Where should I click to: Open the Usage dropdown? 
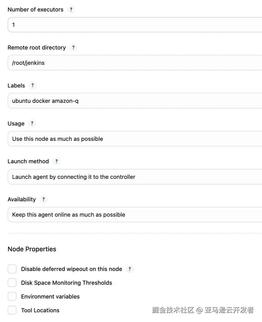click(x=135, y=139)
